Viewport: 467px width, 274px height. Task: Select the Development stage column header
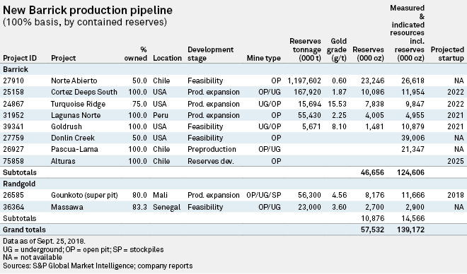click(210, 54)
